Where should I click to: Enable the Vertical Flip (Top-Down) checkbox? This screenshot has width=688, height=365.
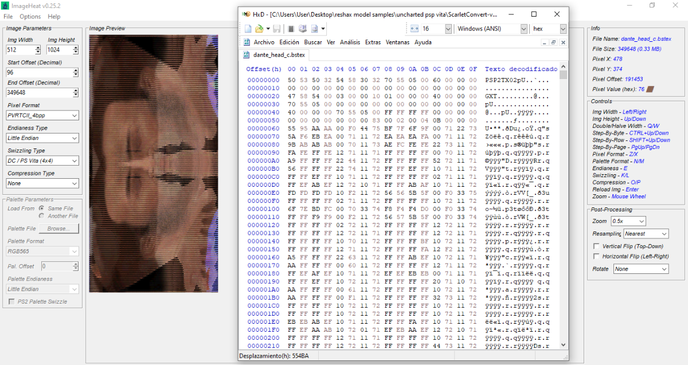pos(597,246)
